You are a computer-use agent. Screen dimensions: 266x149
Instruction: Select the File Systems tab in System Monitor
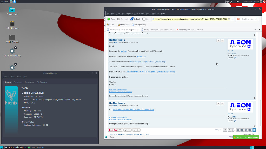click(42, 82)
